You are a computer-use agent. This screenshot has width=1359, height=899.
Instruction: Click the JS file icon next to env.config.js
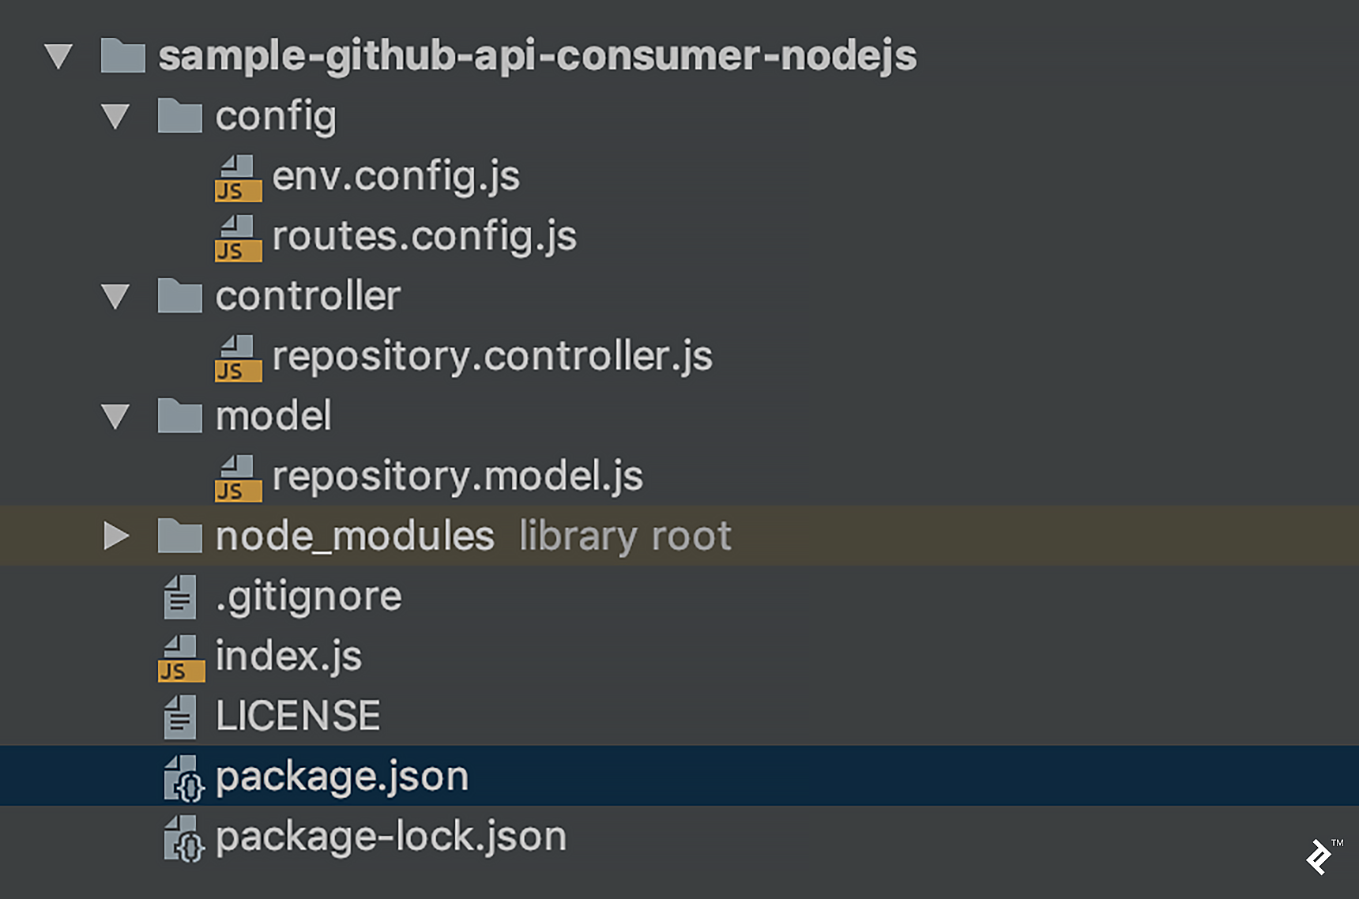(x=237, y=177)
